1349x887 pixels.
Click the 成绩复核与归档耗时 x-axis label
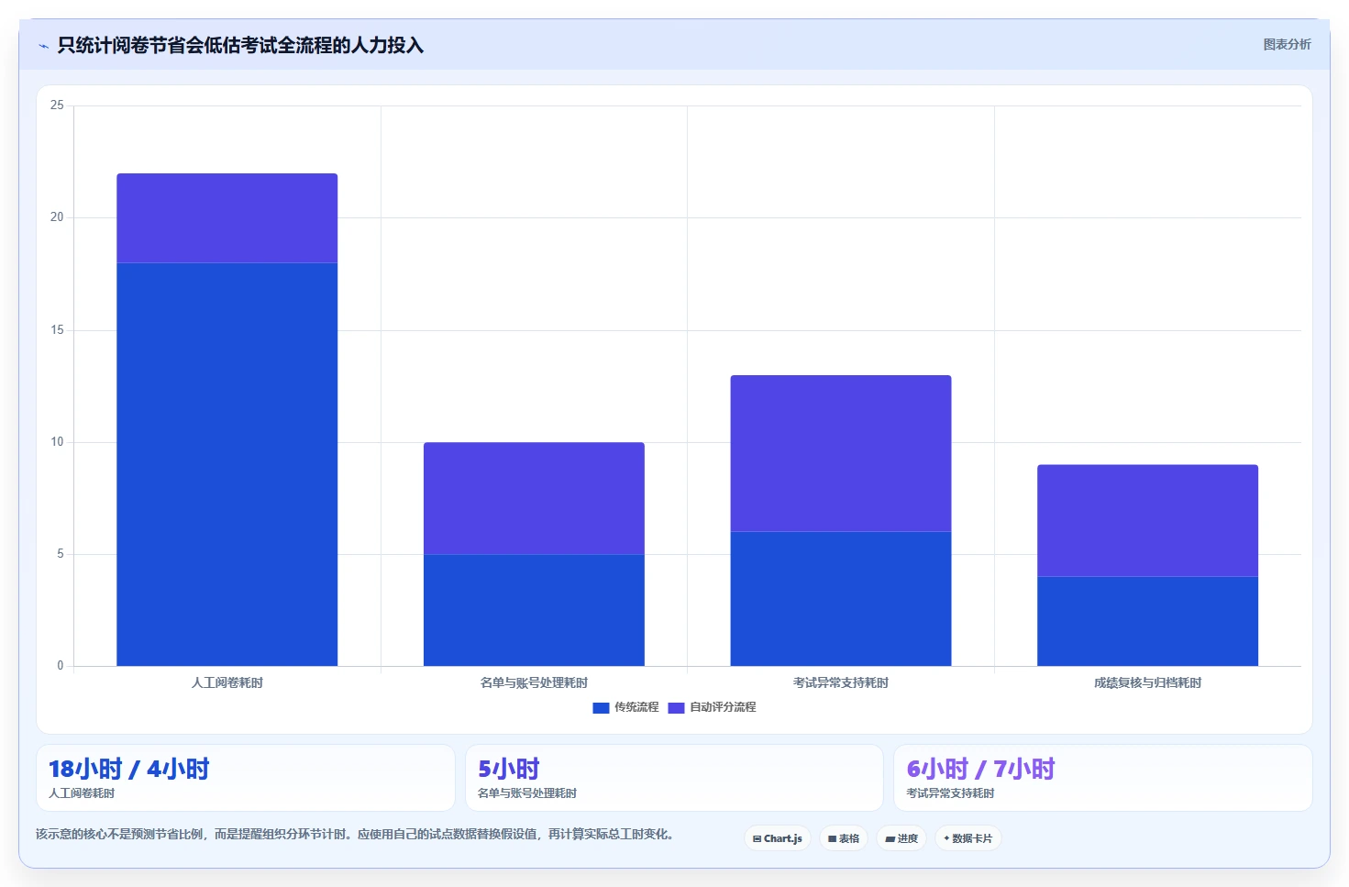[1147, 682]
